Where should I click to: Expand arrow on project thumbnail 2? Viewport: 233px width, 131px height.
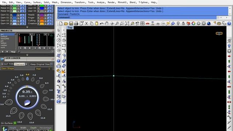[x=45, y=35]
